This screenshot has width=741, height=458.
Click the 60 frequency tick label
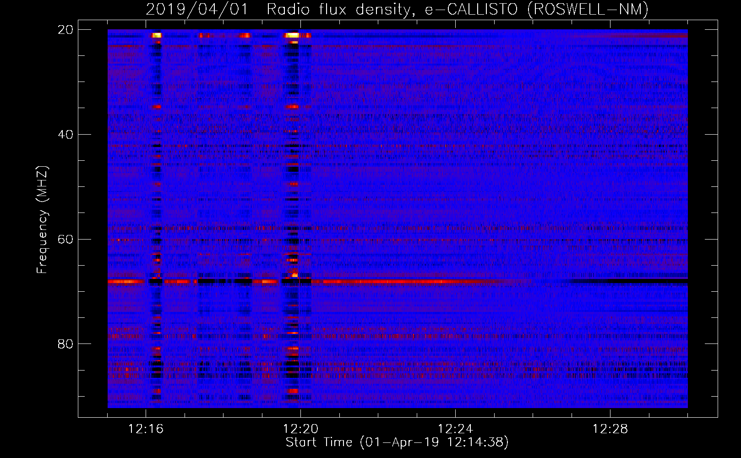click(x=65, y=240)
